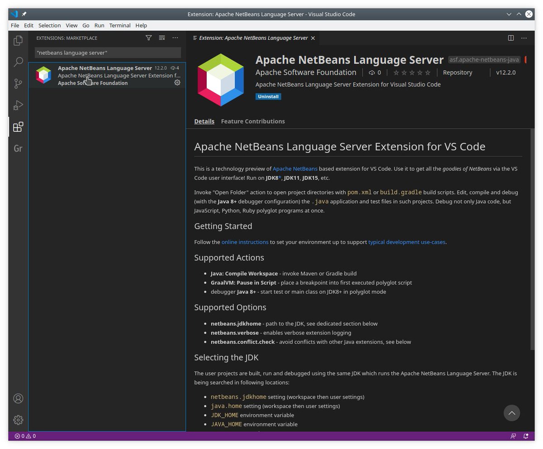This screenshot has height=449, width=543.
Task: Click the large NetBeans cube logo
Action: point(221,80)
